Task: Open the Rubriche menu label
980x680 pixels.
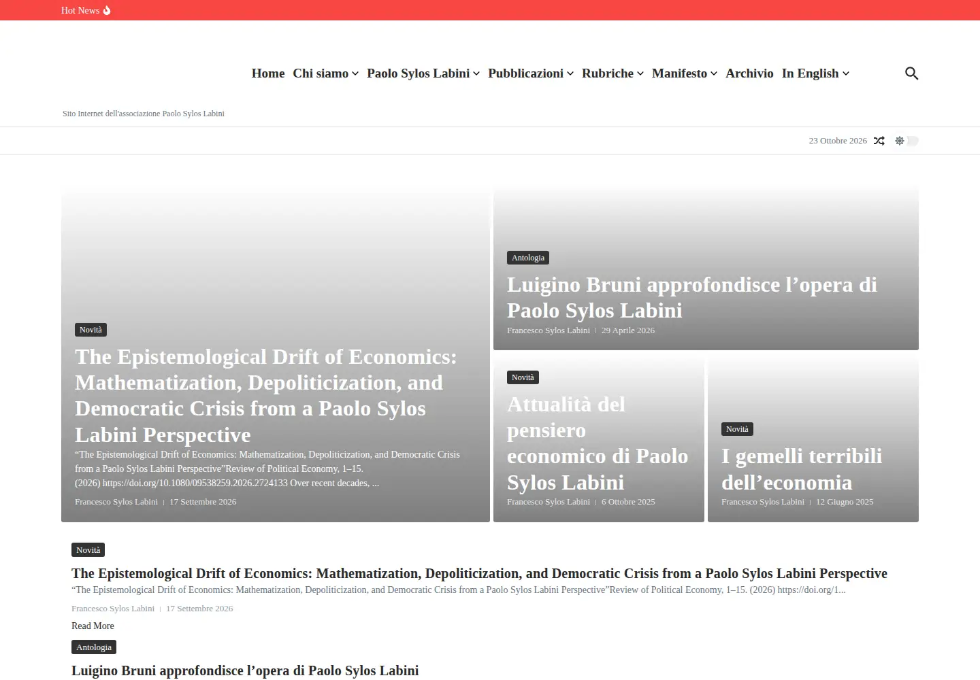Action: 608,73
